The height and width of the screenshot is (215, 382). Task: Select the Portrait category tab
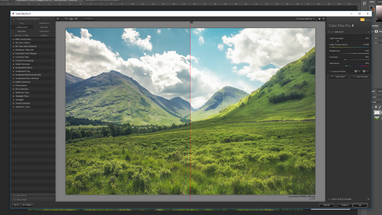(x=44, y=31)
